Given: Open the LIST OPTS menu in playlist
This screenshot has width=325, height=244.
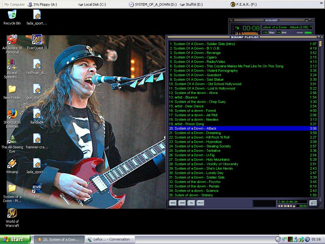Looking at the screenshot, I should coord(313,203).
